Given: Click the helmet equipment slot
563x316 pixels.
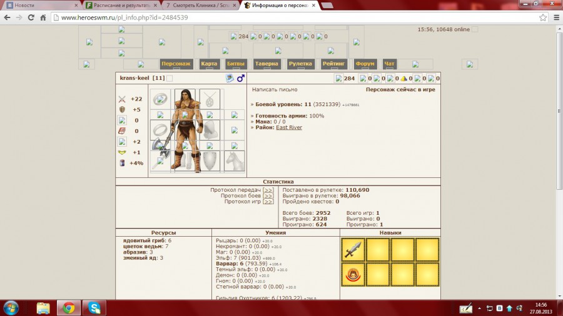Looking at the screenshot, I should pos(185,99).
